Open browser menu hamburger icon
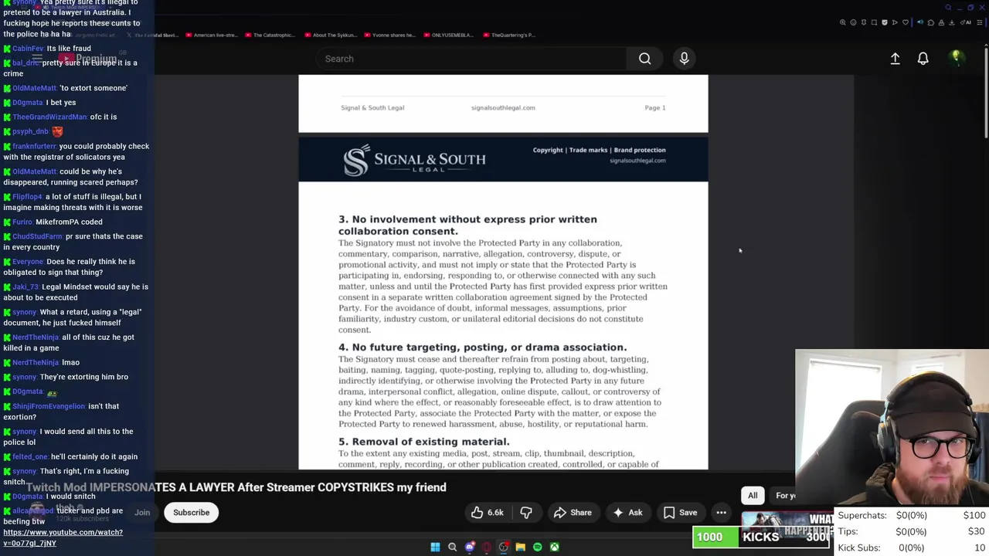 click(980, 22)
